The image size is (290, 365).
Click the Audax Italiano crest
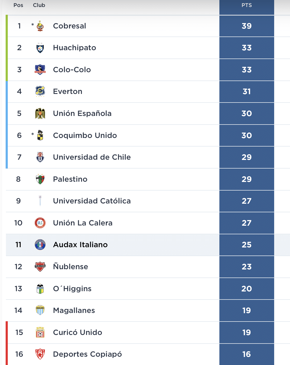[x=40, y=245]
